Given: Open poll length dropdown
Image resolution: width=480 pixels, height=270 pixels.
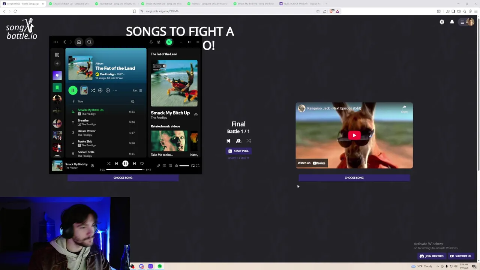Looking at the screenshot, I should tap(238, 158).
